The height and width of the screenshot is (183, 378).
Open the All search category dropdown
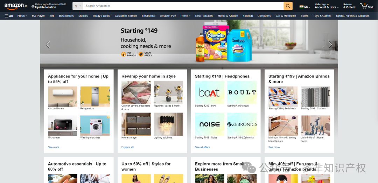tap(78, 6)
